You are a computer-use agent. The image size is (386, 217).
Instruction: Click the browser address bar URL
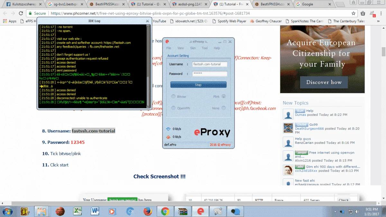(150, 14)
